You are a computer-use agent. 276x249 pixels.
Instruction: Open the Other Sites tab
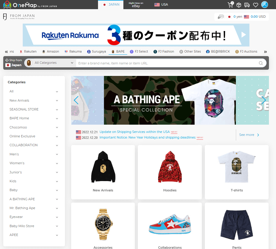(190, 52)
